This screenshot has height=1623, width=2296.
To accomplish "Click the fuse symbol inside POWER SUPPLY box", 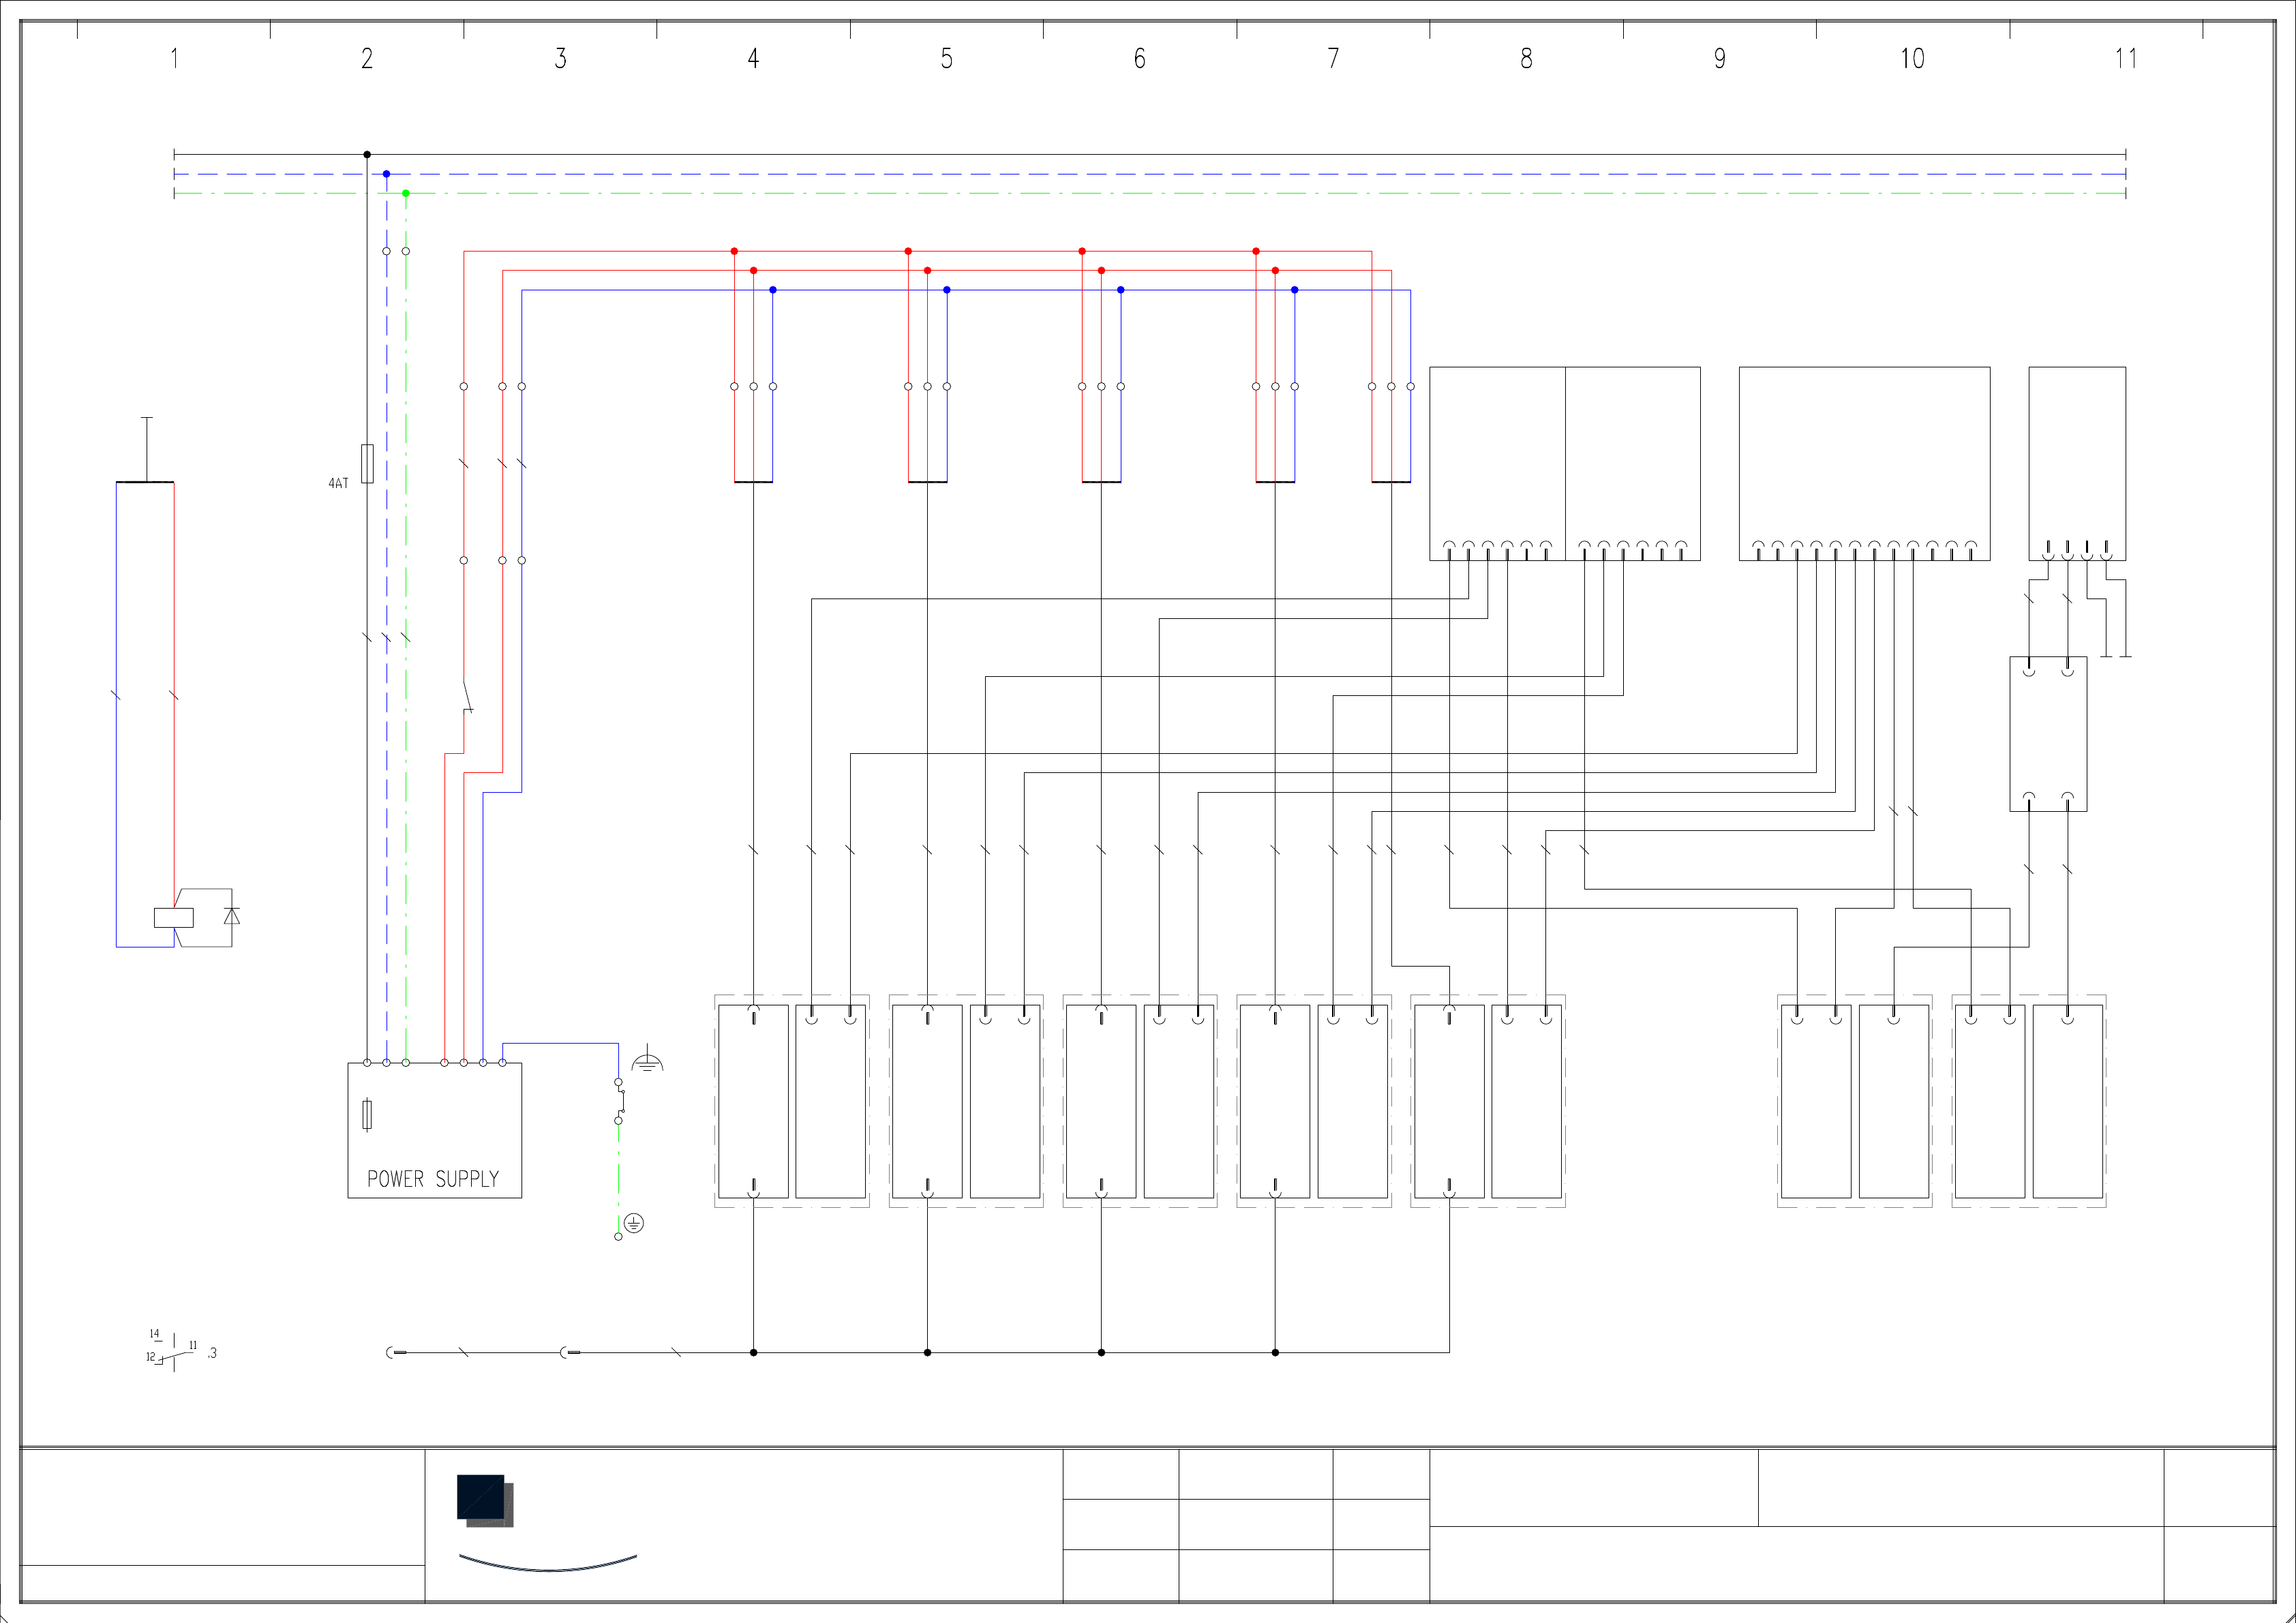I will click(367, 1114).
